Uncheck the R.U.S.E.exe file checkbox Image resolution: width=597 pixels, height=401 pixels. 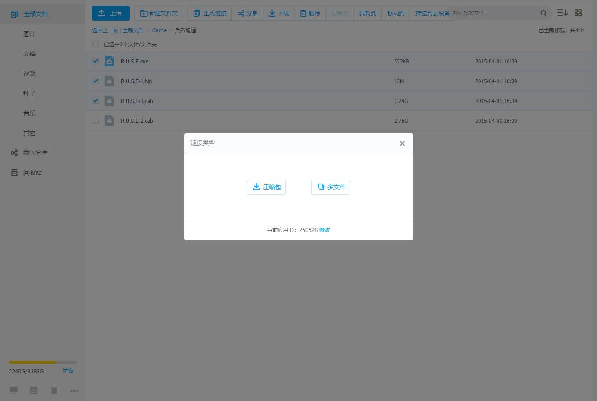coord(95,61)
